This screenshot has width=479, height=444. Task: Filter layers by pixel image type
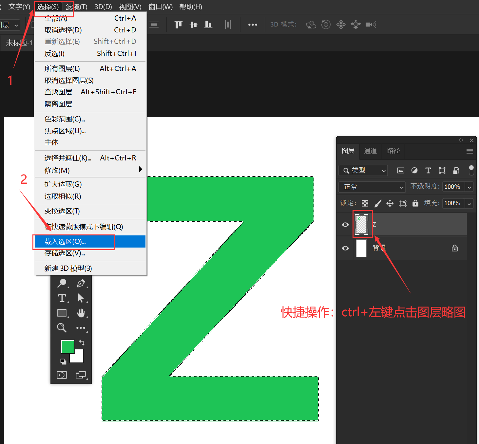(401, 170)
